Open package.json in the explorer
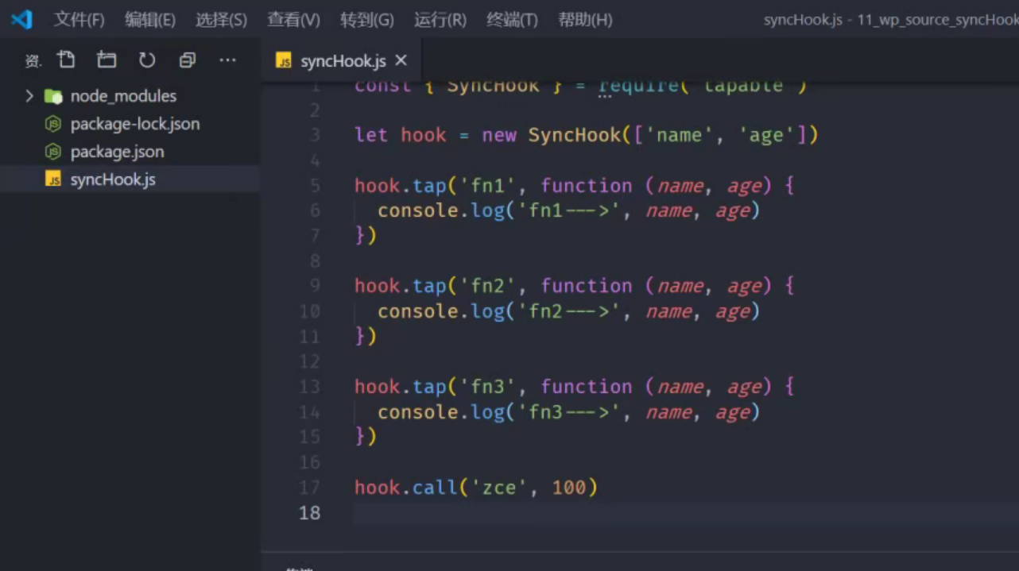This screenshot has height=571, width=1019. [x=117, y=152]
